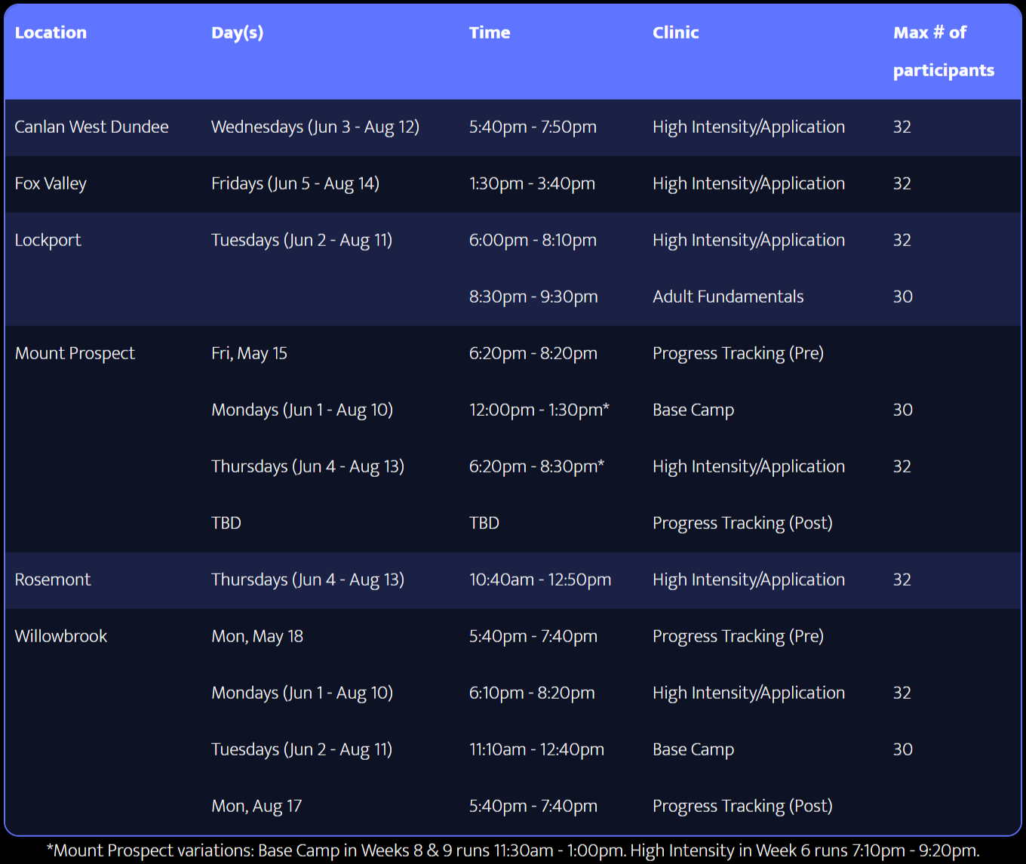Select the 11:10am - 12:40pm time slot
The height and width of the screenshot is (864, 1026).
tap(536, 749)
